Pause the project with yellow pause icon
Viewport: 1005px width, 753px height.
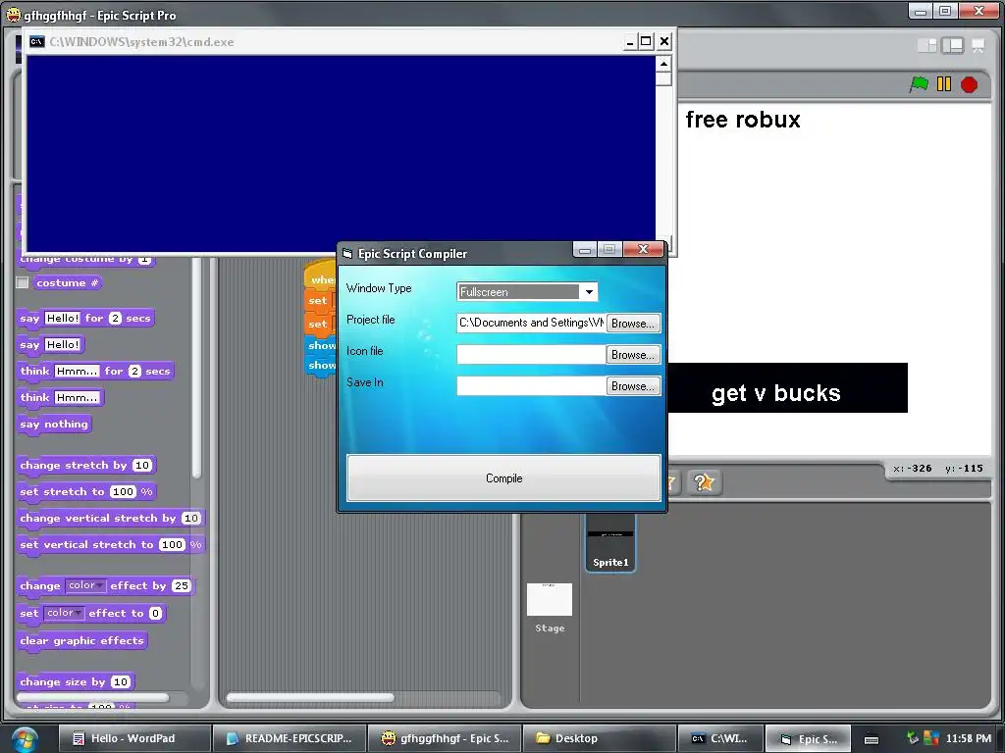point(944,84)
